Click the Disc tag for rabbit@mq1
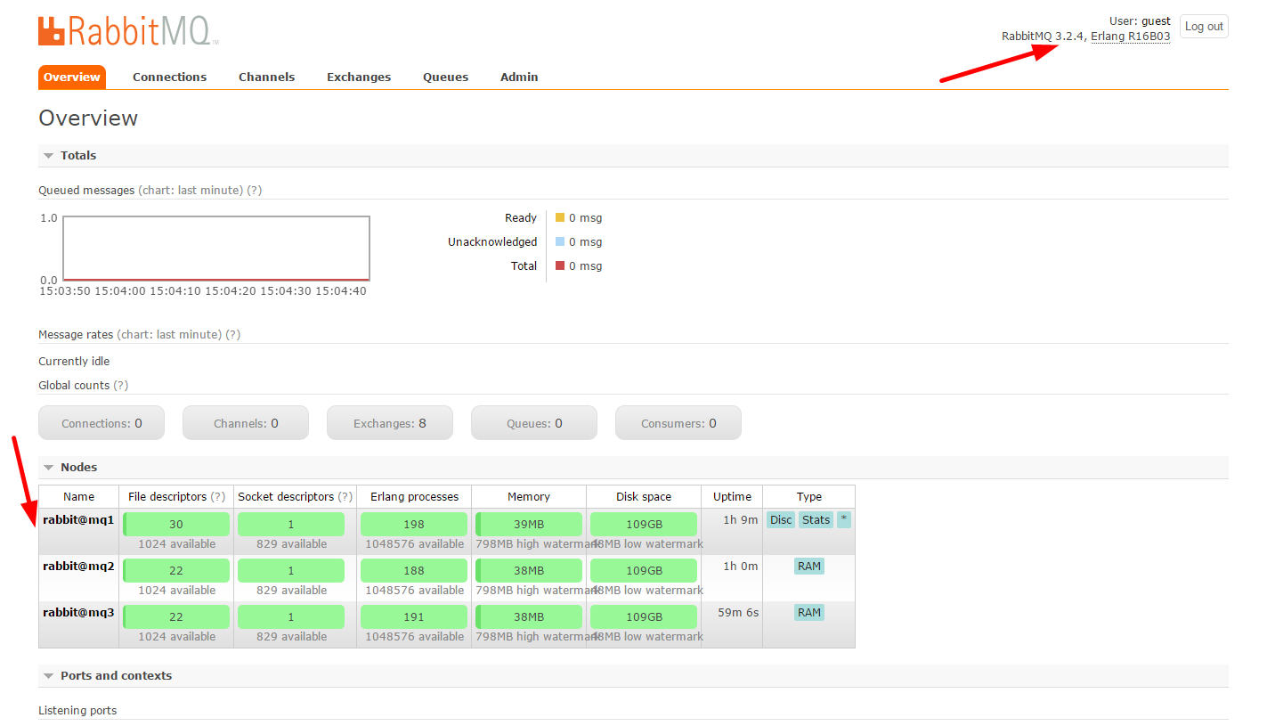 [x=781, y=520]
